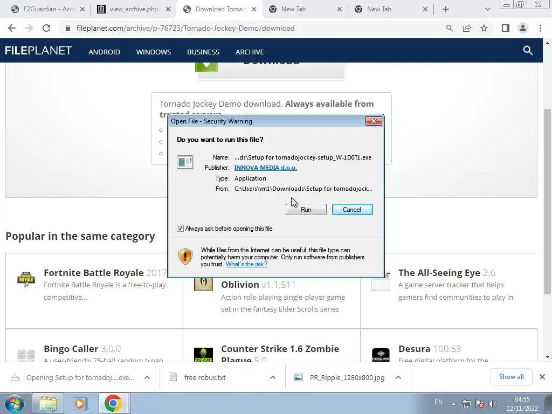Viewport: 552px width, 414px height.
Task: Switch to the view_archive.php tab
Action: tap(133, 9)
